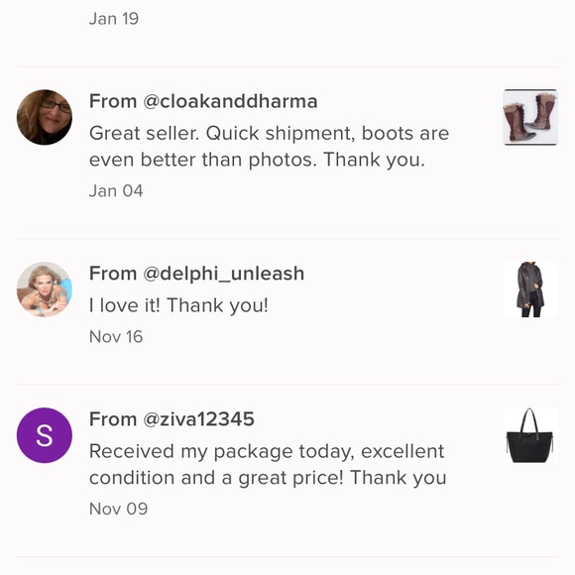This screenshot has width=575, height=575.
Task: Select the 'Great seller. Quick shipment' review text
Action: [270, 147]
